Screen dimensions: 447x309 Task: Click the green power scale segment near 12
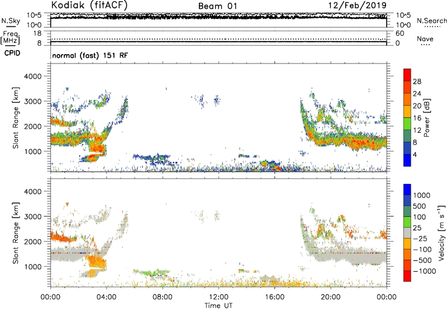click(x=407, y=124)
